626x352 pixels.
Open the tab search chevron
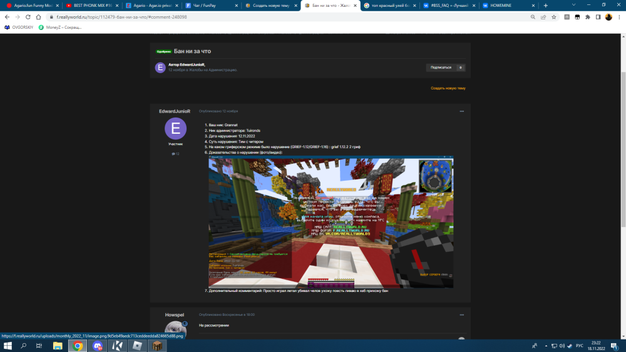pos(573,5)
